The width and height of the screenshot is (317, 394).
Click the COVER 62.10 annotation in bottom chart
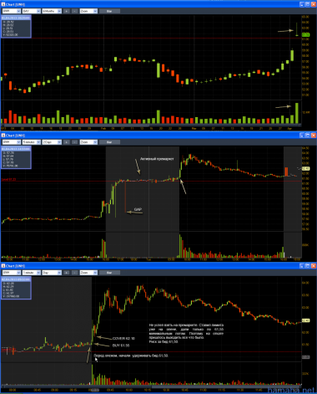123,339
